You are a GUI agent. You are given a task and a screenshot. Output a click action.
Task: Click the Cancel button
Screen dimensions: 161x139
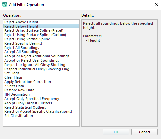coord(145,132)
